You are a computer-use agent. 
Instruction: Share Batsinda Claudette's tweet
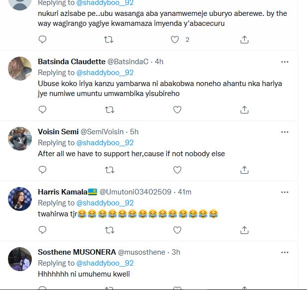pyautogui.click(x=244, y=109)
